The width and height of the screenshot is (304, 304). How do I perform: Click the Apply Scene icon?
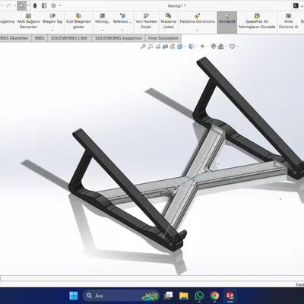(220, 46)
